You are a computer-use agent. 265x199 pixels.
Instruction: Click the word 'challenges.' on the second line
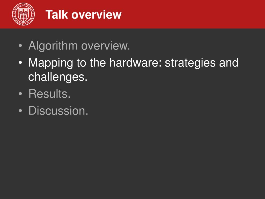tap(58, 77)
